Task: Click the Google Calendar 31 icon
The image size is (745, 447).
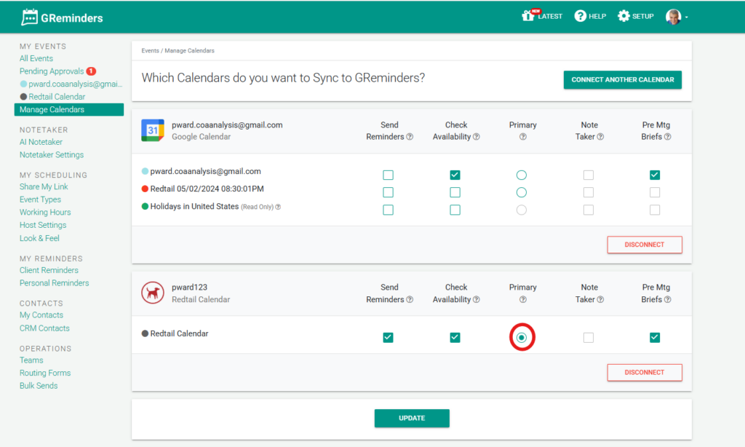Action: 153,130
